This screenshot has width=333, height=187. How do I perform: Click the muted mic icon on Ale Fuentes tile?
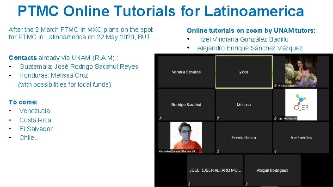coord(276,151)
